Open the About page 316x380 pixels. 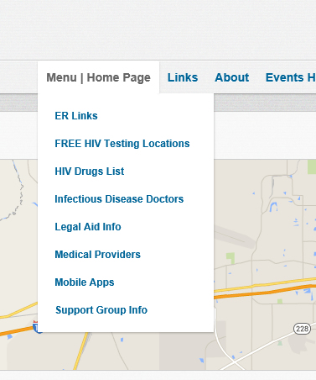pos(231,77)
